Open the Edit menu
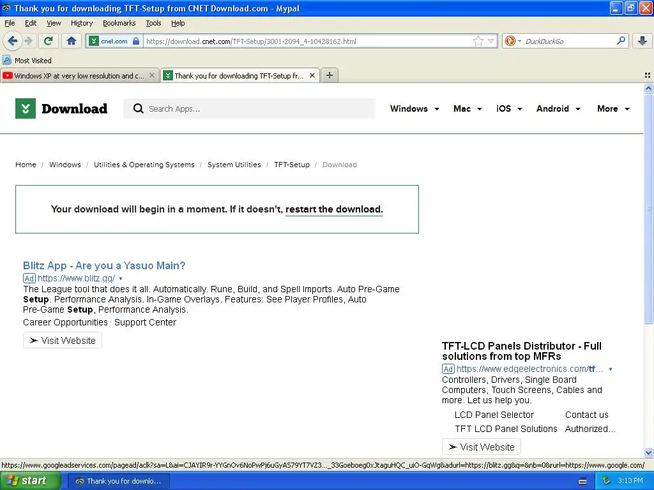 point(31,23)
